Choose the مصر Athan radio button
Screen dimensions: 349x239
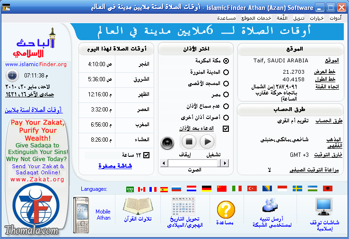226,94
